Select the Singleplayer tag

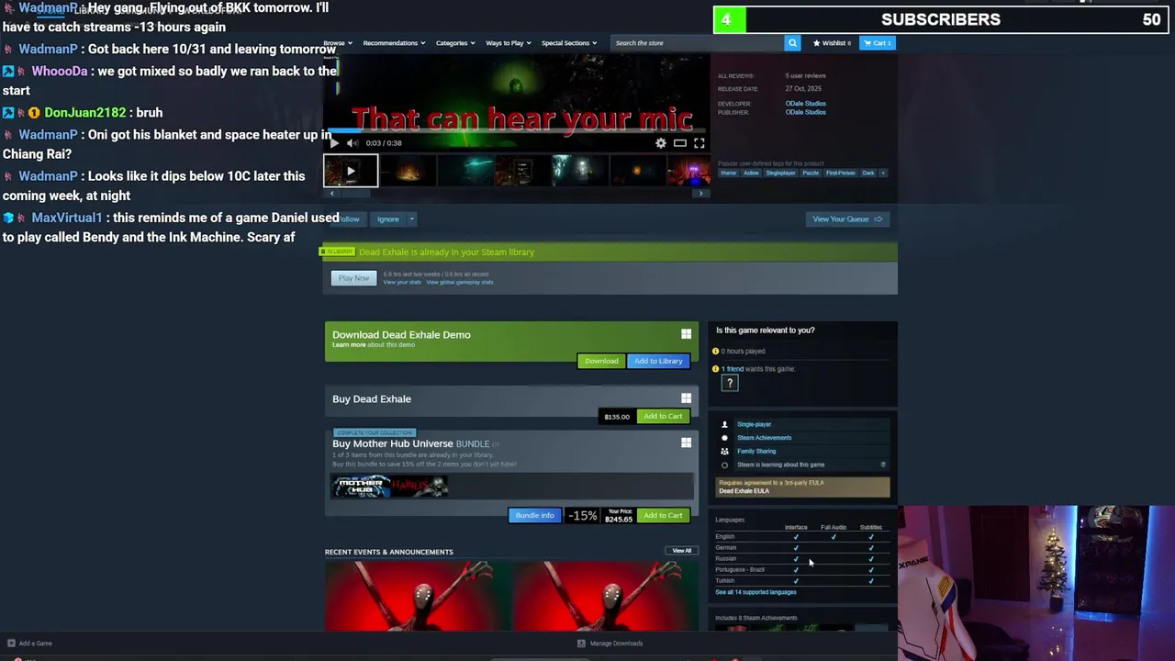point(781,173)
